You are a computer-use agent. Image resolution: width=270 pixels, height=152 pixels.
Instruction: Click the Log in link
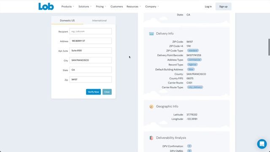(208, 7)
